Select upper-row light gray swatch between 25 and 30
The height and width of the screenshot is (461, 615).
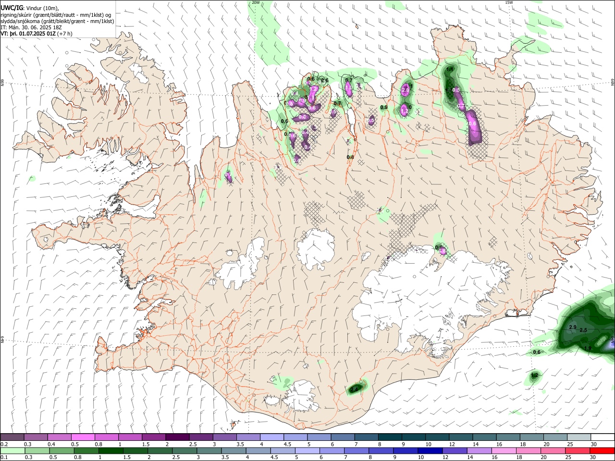coord(578,437)
